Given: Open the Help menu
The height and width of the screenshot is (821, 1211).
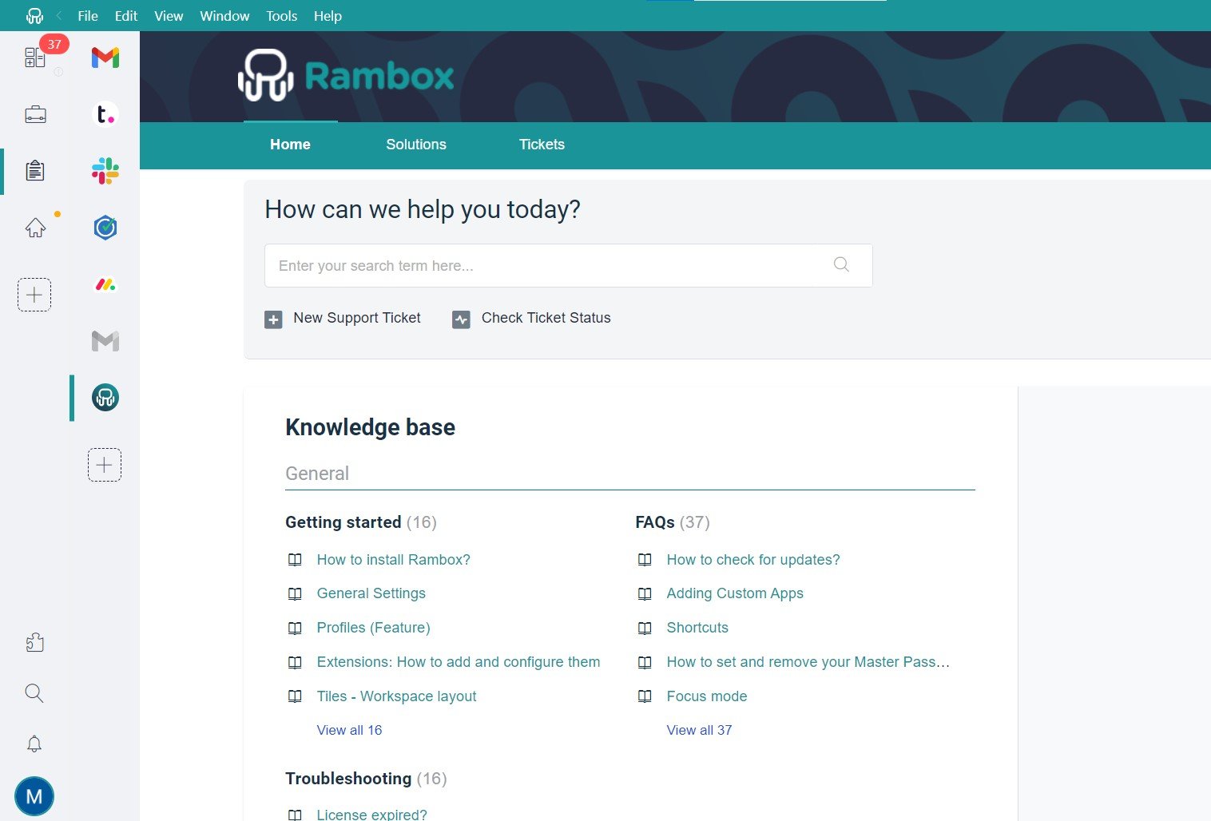Looking at the screenshot, I should (328, 16).
